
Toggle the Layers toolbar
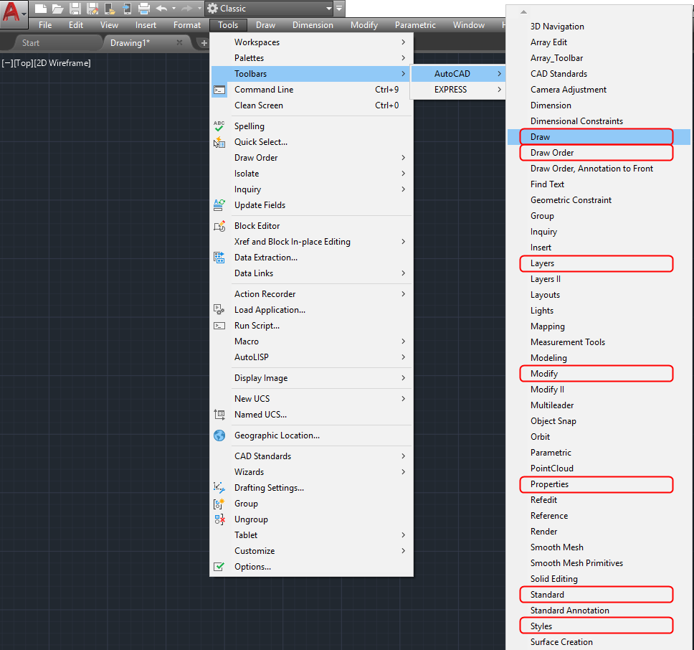coord(599,263)
